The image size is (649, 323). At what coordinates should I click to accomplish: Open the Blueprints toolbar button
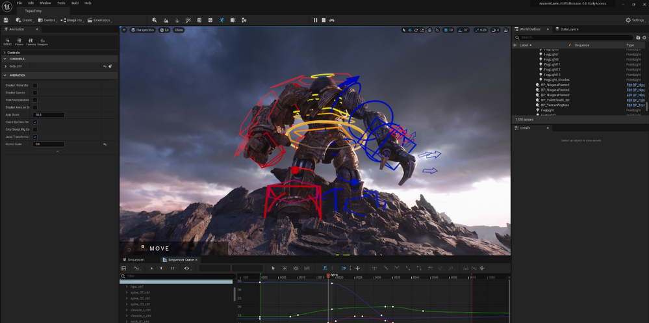[x=71, y=20]
